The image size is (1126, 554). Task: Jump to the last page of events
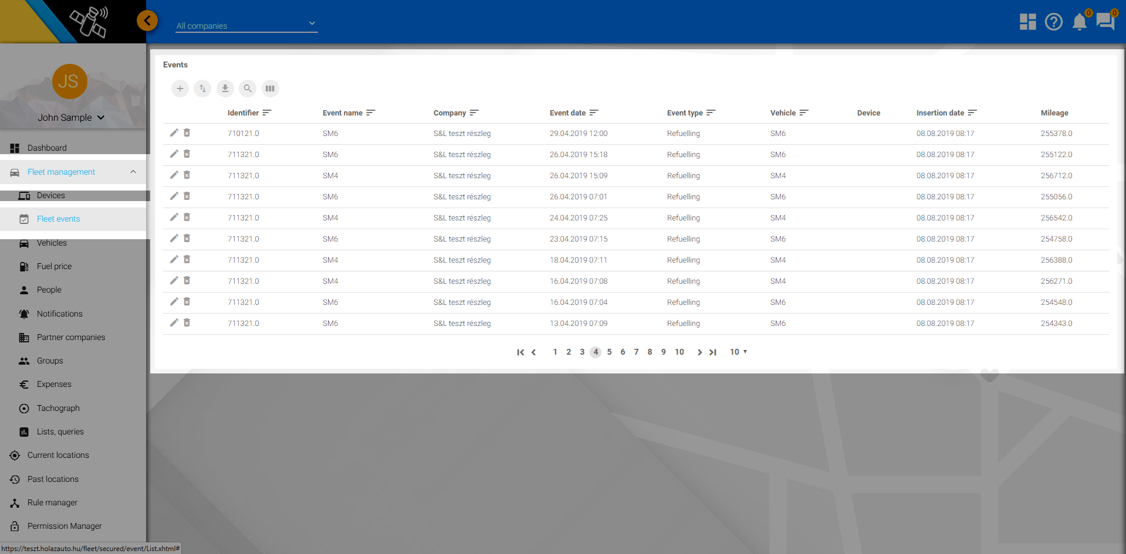[x=713, y=352]
